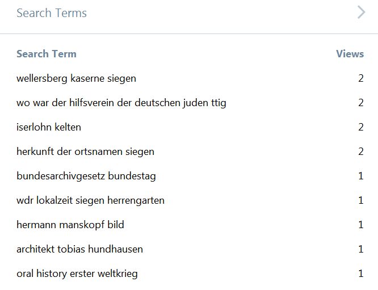Select the 'wo war der hilfsverein' search term
Image resolution: width=378 pixels, height=290 pixels.
coord(121,103)
